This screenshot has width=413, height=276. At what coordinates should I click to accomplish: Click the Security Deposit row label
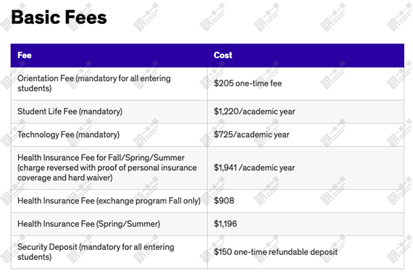click(x=96, y=252)
